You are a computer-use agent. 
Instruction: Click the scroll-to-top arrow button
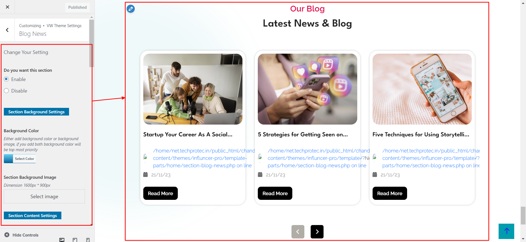(x=506, y=231)
